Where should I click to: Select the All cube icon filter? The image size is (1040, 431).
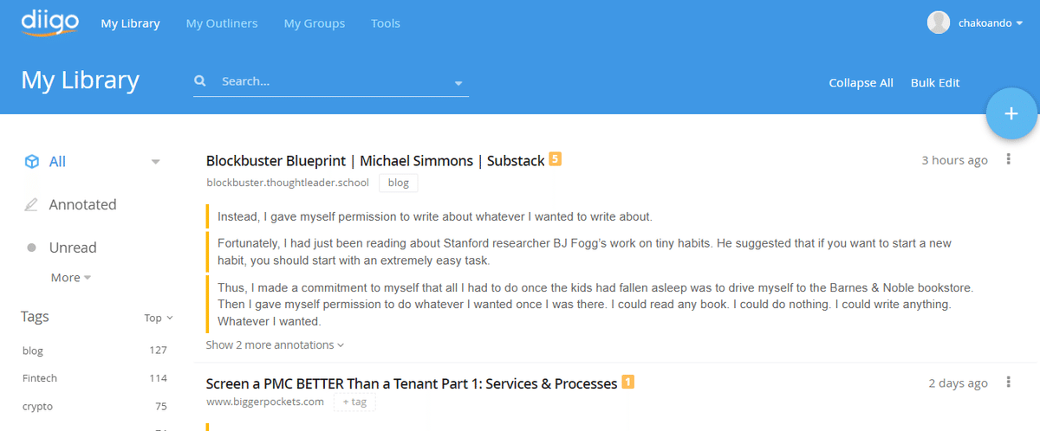point(31,162)
